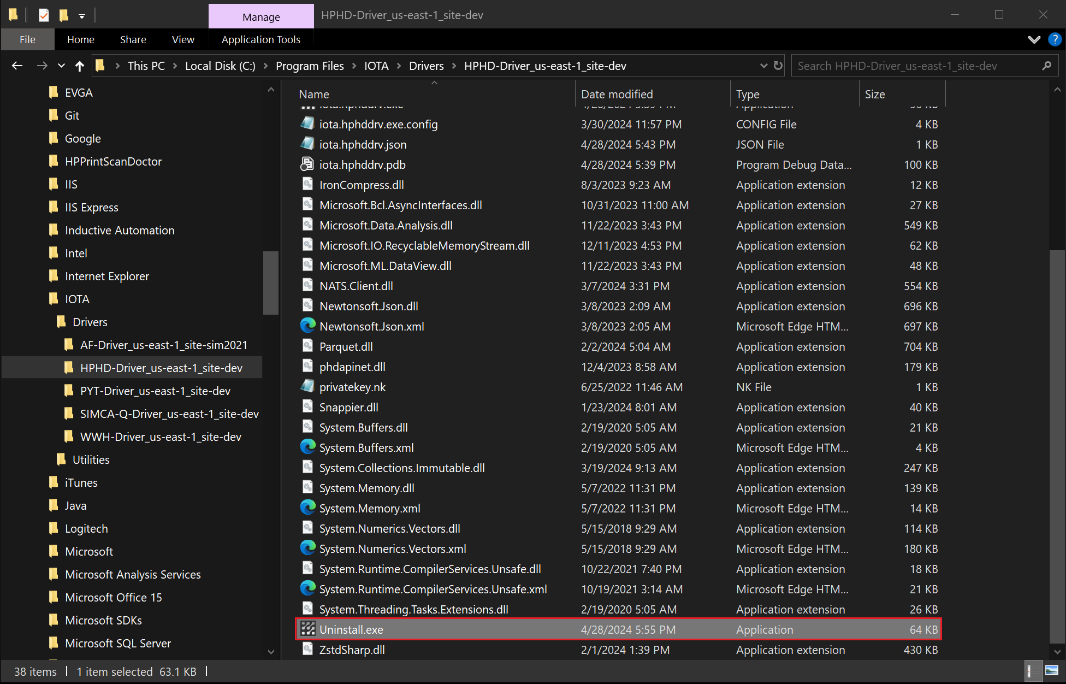Image resolution: width=1066 pixels, height=684 pixels.
Task: Select NATS.Client.dll file name
Action: point(356,286)
